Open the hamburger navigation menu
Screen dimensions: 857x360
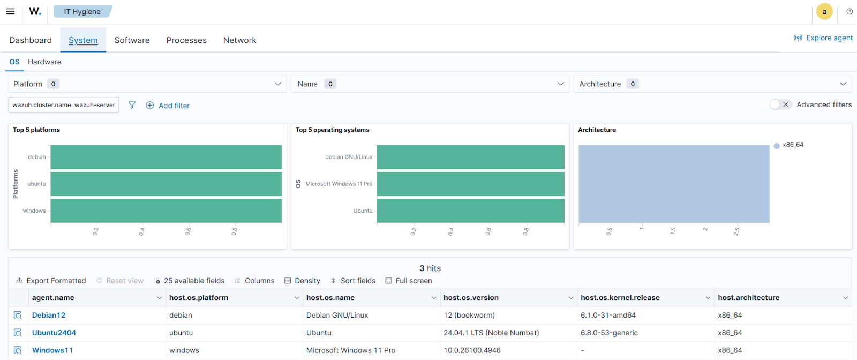[10, 11]
